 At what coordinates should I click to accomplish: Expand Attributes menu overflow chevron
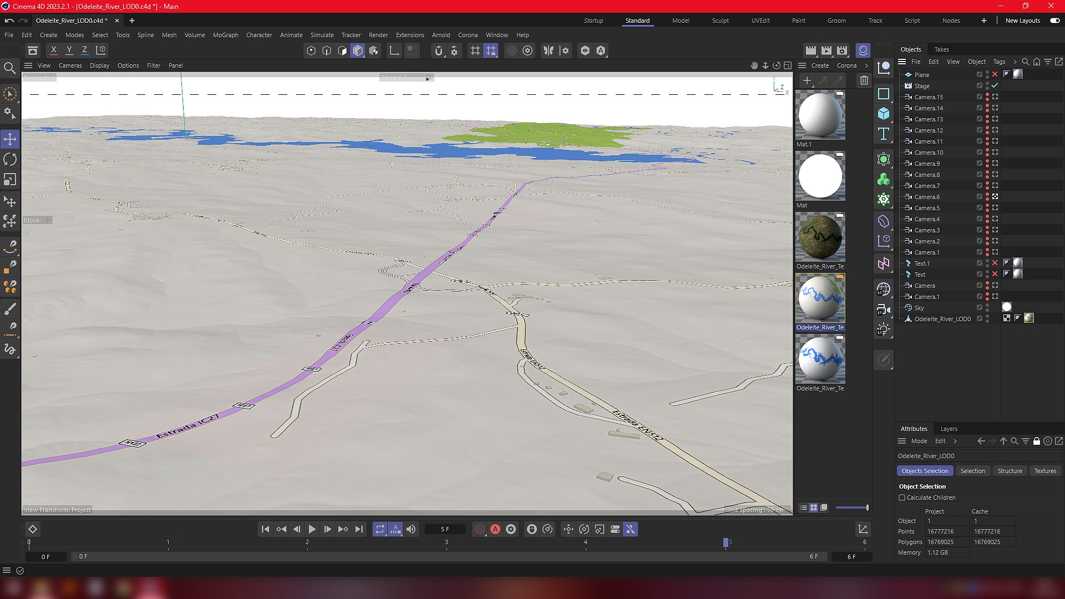coord(955,441)
